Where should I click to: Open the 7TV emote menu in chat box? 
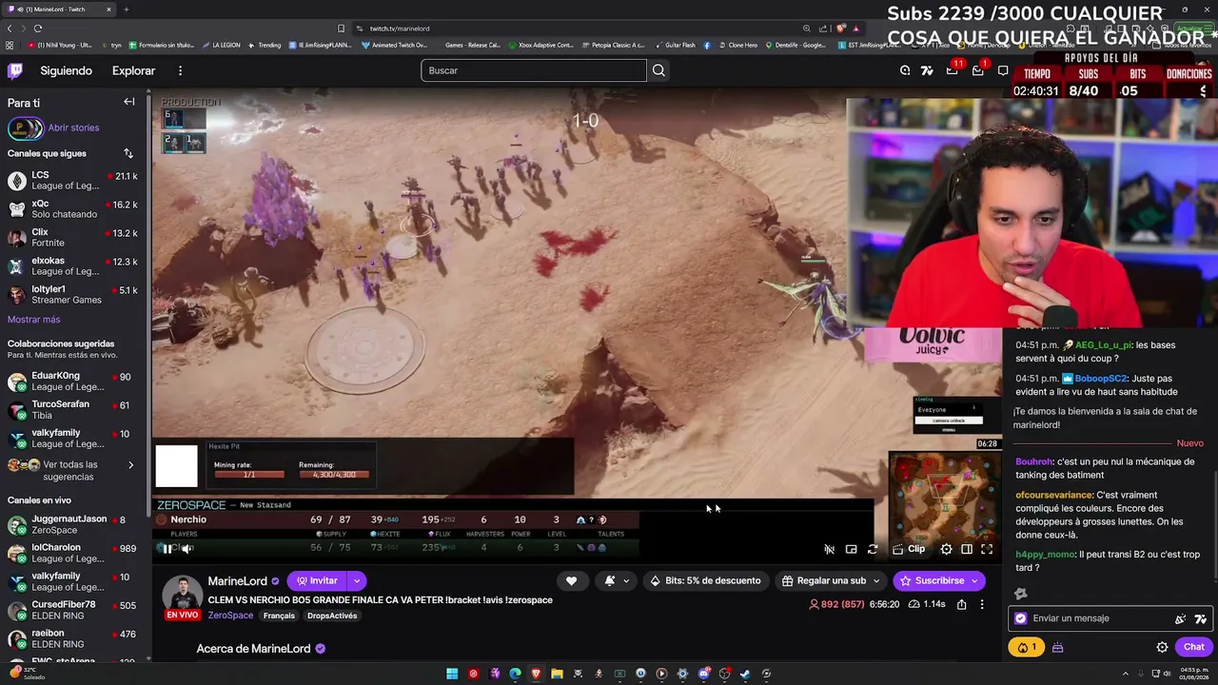[x=1200, y=618]
